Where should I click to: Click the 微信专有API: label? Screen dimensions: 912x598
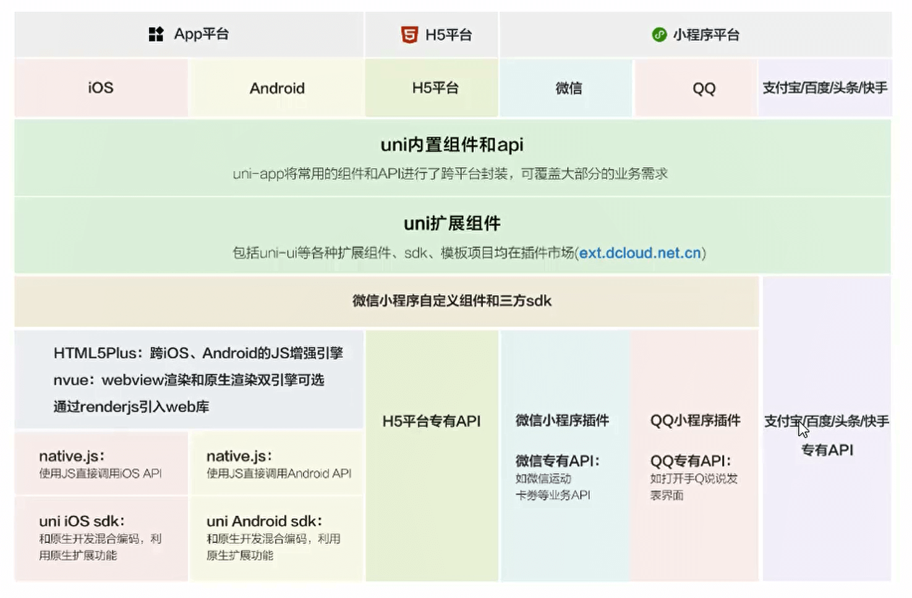tap(557, 461)
